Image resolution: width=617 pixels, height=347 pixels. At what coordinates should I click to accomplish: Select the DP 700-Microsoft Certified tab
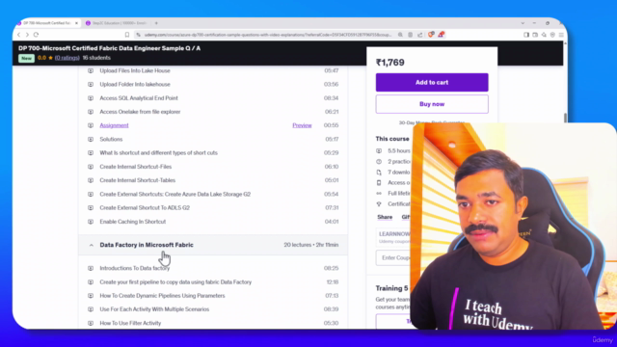47,23
